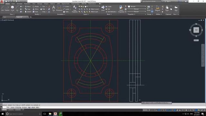Open Windows Start menu
206x116 pixels.
pyautogui.click(x=3, y=114)
